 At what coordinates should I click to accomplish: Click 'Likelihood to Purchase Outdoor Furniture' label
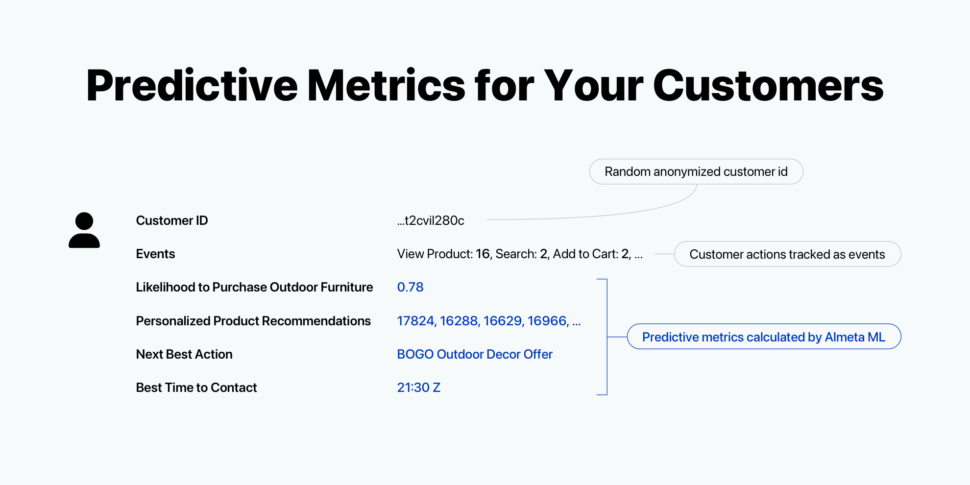click(254, 288)
